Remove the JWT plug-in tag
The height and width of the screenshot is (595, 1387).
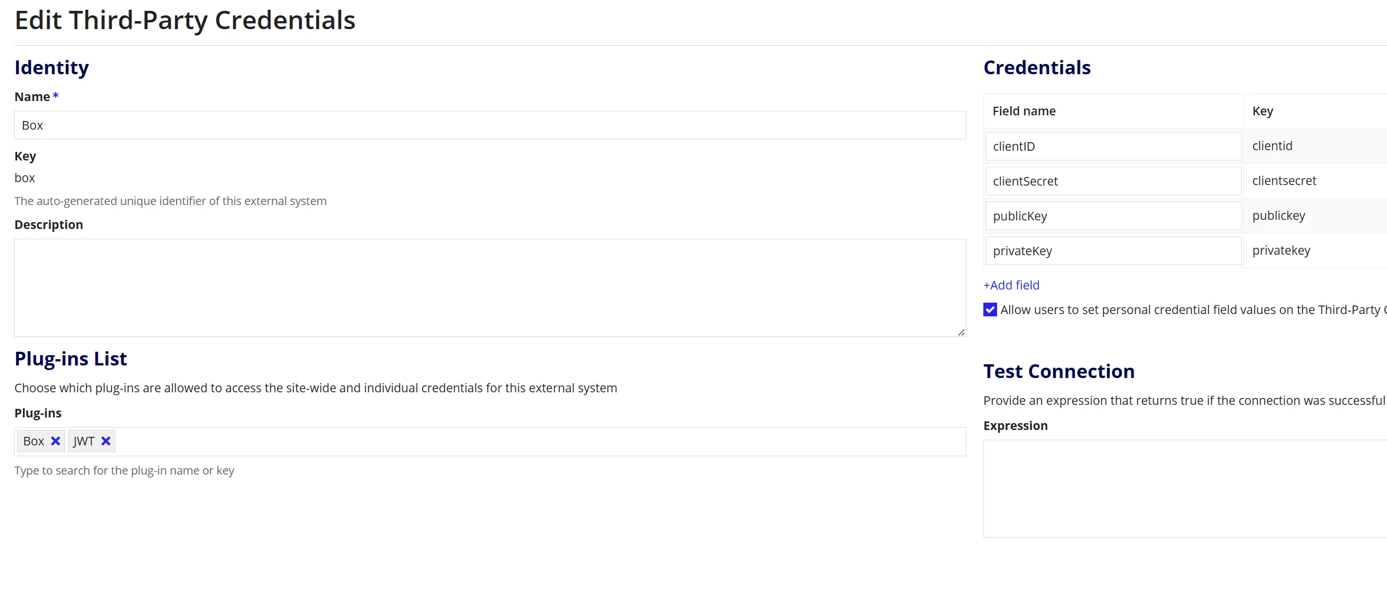106,441
